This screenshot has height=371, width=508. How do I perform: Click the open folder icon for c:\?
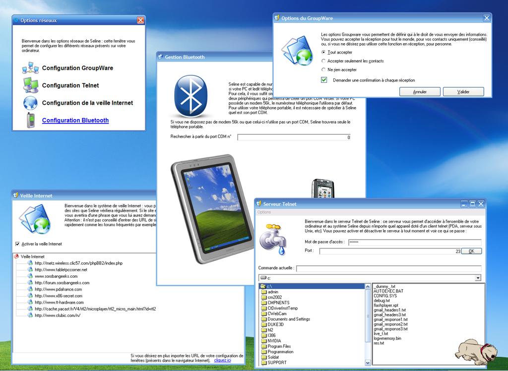[263, 286]
